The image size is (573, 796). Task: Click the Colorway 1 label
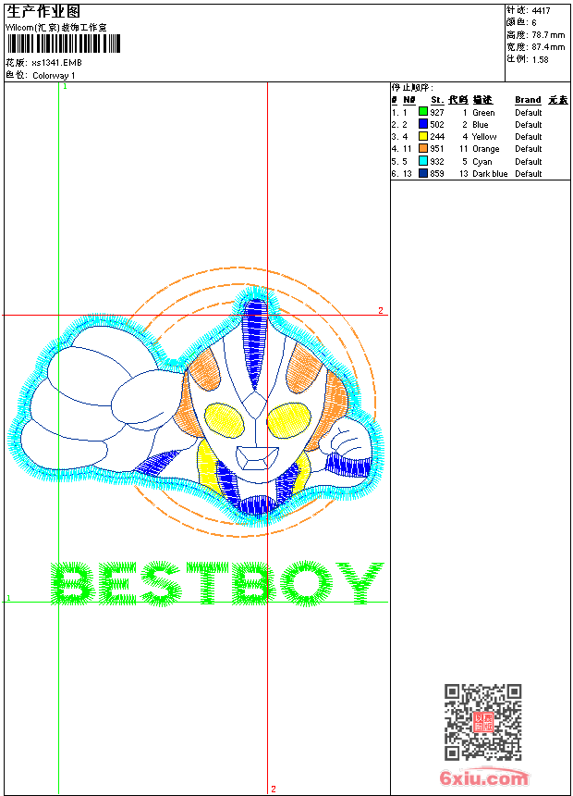click(54, 76)
